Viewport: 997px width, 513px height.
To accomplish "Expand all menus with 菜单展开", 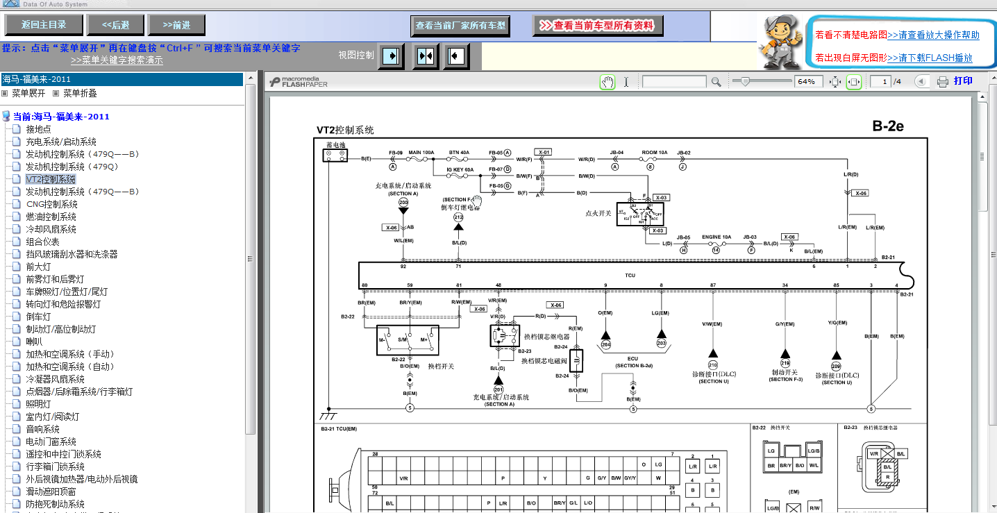I will click(28, 93).
